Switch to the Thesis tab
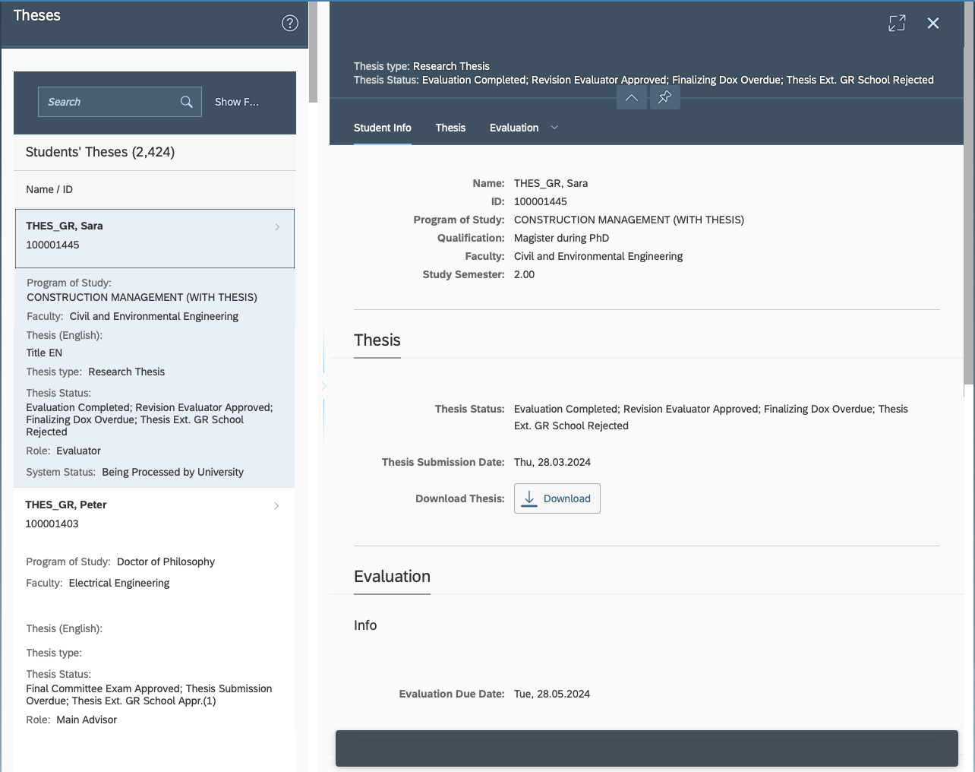The width and height of the screenshot is (975, 772). click(x=450, y=128)
